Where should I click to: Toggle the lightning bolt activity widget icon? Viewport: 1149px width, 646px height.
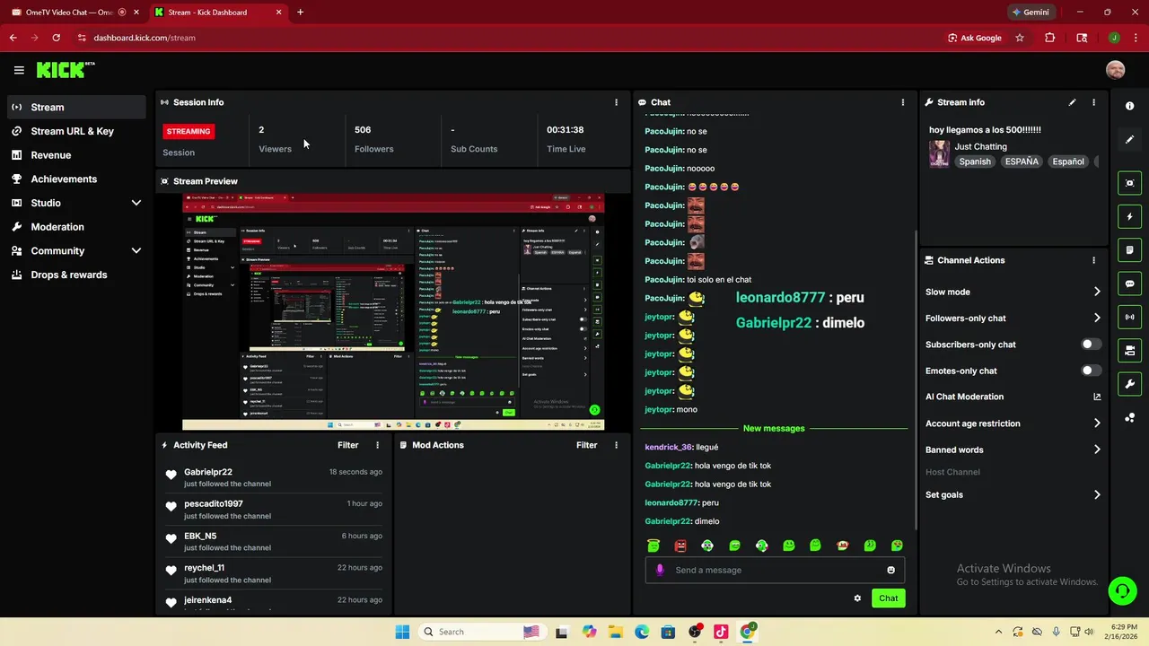1129,216
